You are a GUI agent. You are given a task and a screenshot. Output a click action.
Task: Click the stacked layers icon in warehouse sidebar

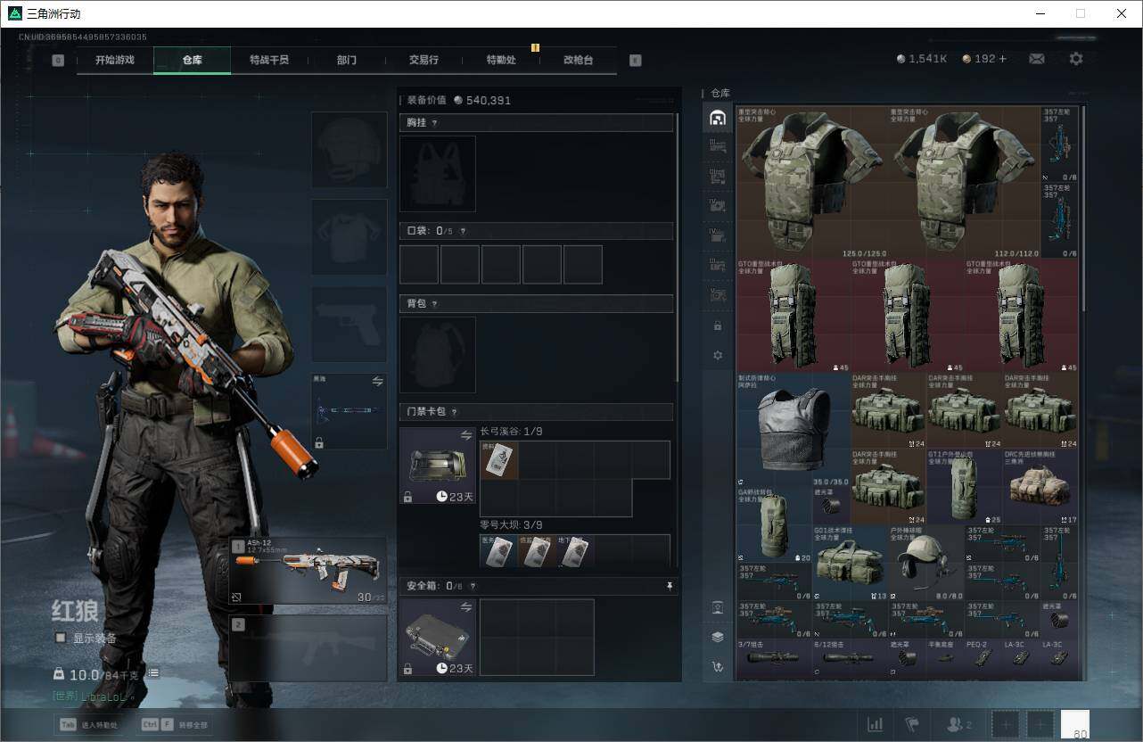(718, 637)
